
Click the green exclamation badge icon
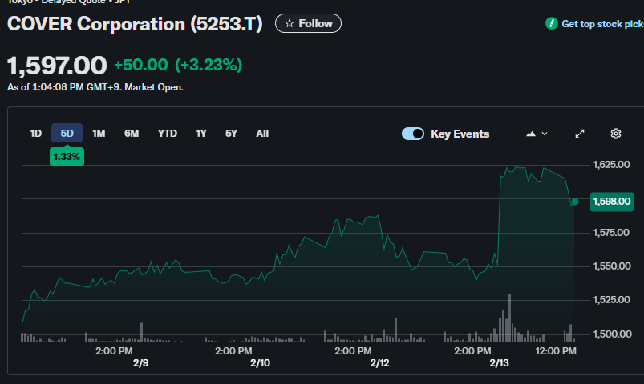coord(551,24)
